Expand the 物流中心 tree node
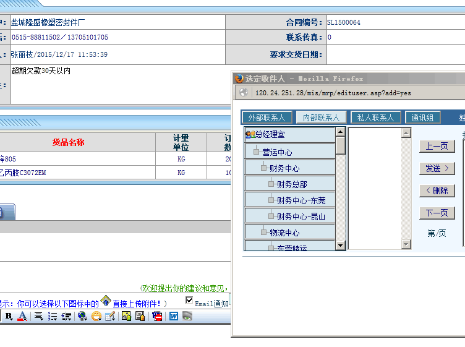The width and height of the screenshot is (465, 347). pos(264,233)
